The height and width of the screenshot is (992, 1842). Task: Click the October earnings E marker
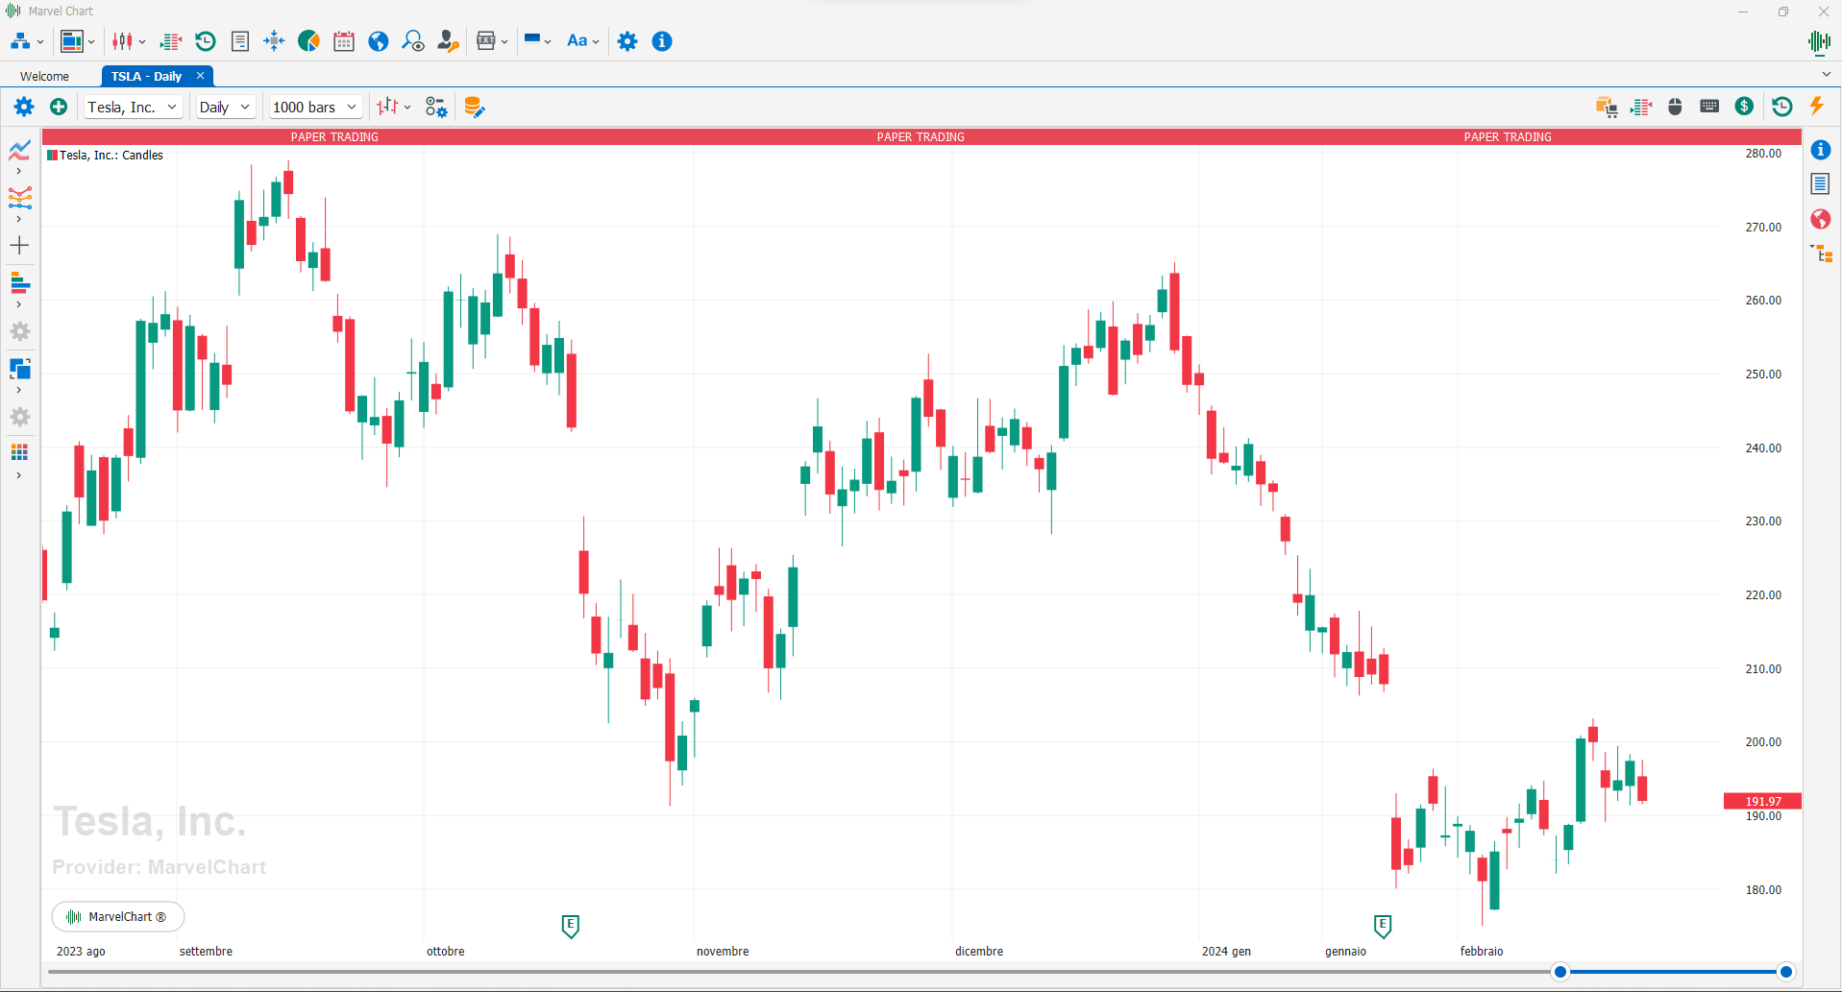(570, 927)
